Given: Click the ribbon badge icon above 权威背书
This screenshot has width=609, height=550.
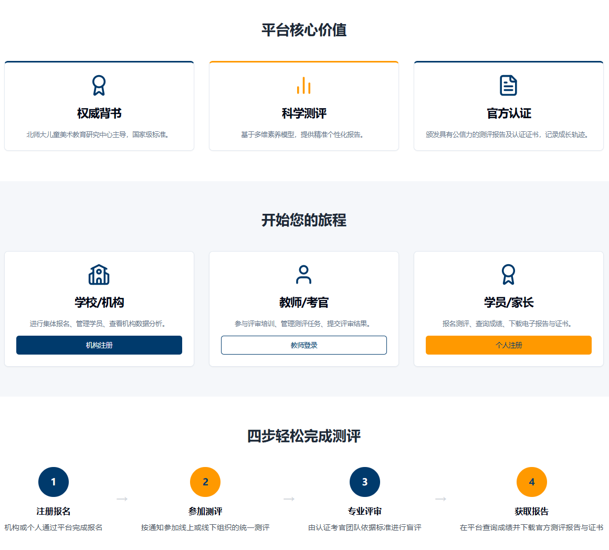Looking at the screenshot, I should click(x=99, y=84).
